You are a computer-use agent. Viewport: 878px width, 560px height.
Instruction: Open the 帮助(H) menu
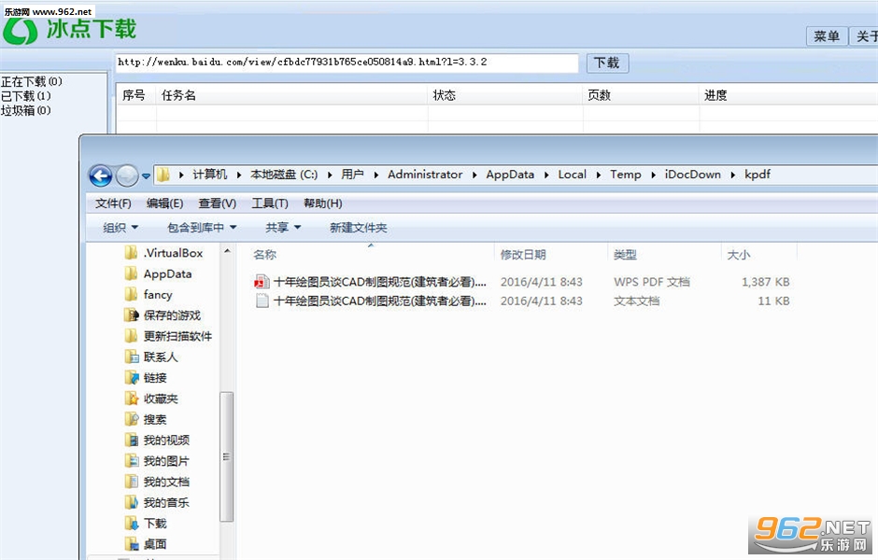coord(322,203)
